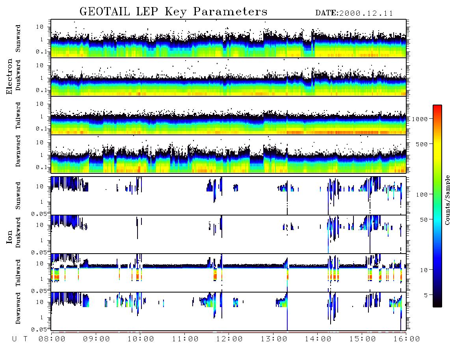Click the 0.1 tick of Electron Sunward axis
The height and width of the screenshot is (346, 450).
41,52
